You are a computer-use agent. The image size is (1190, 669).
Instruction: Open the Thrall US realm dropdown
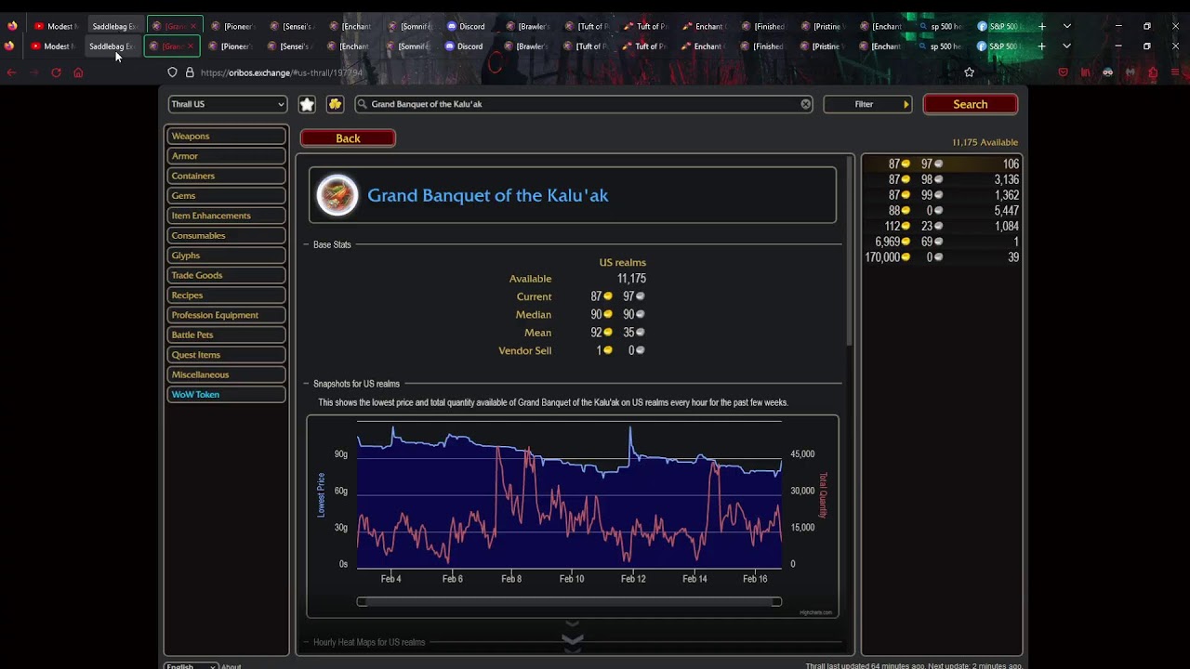click(x=228, y=104)
